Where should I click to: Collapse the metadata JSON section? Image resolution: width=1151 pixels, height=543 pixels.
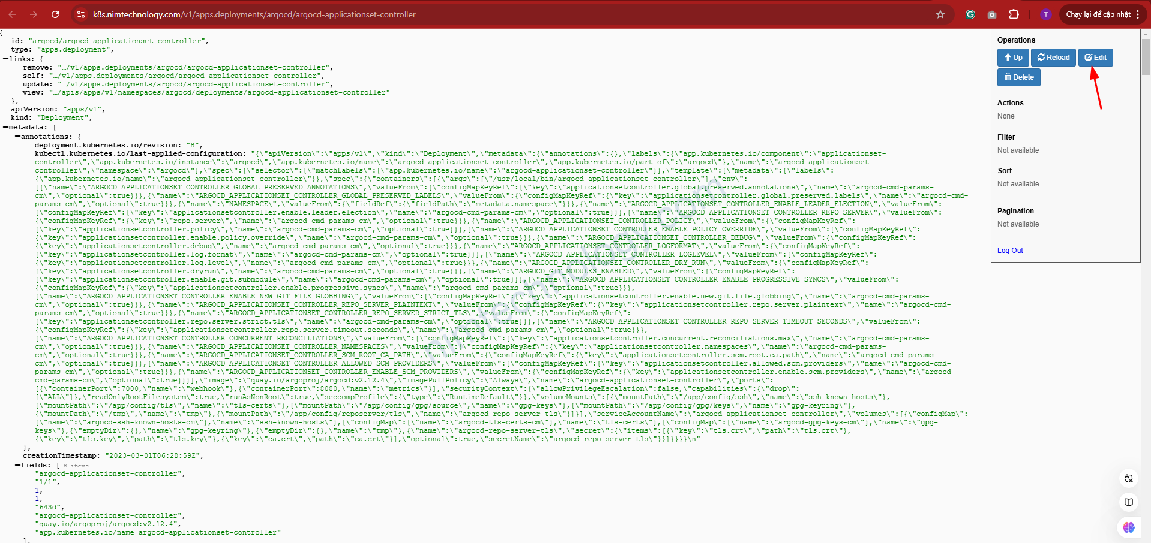pos(6,128)
